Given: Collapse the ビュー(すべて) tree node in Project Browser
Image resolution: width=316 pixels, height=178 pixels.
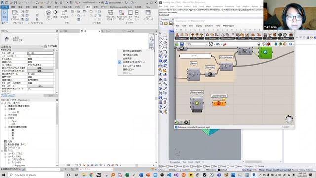Looking at the screenshot, I should coord(2,103).
